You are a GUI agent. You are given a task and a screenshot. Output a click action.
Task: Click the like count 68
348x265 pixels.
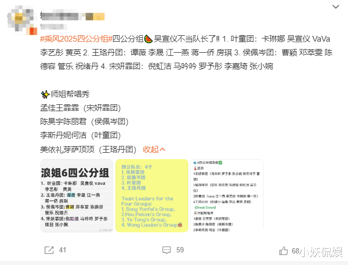click(x=295, y=251)
